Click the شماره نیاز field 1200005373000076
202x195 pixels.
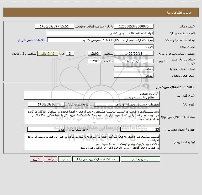click(134, 26)
